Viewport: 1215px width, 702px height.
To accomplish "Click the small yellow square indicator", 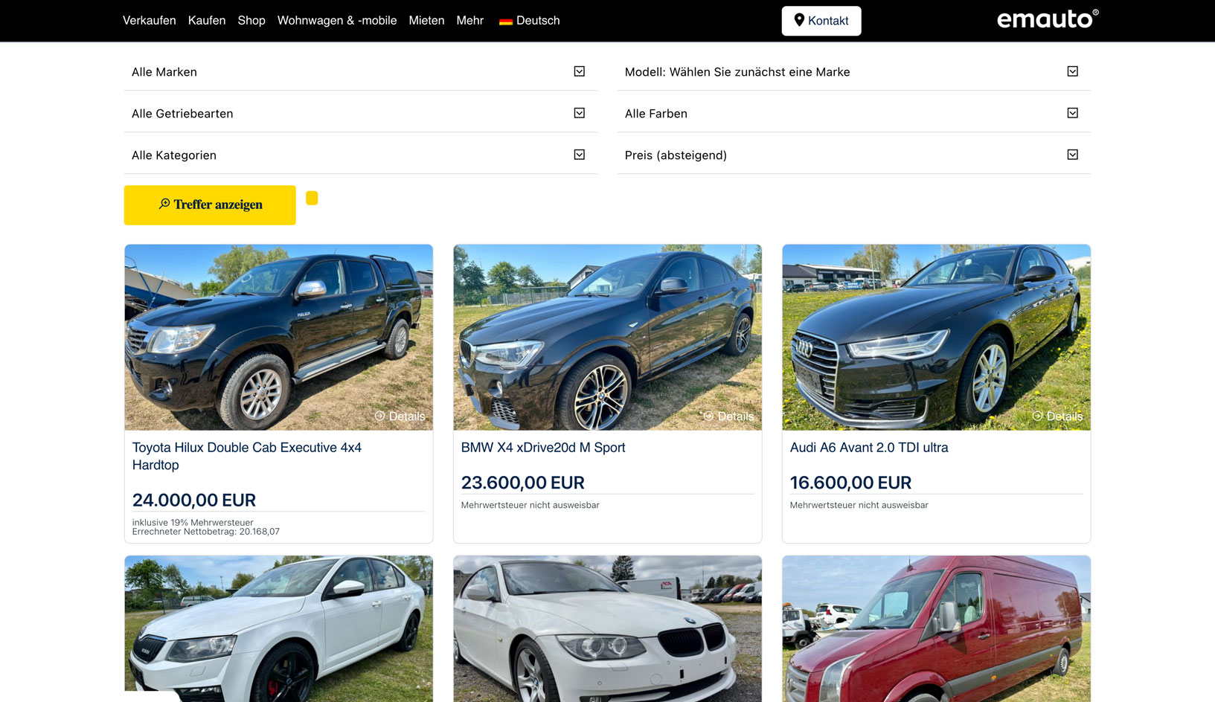I will [312, 198].
